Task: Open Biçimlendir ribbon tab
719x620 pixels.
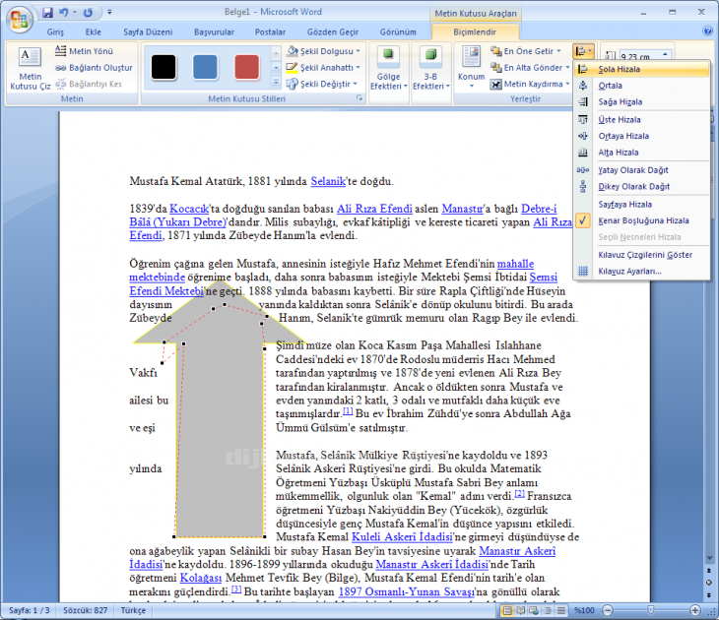Action: tap(475, 32)
